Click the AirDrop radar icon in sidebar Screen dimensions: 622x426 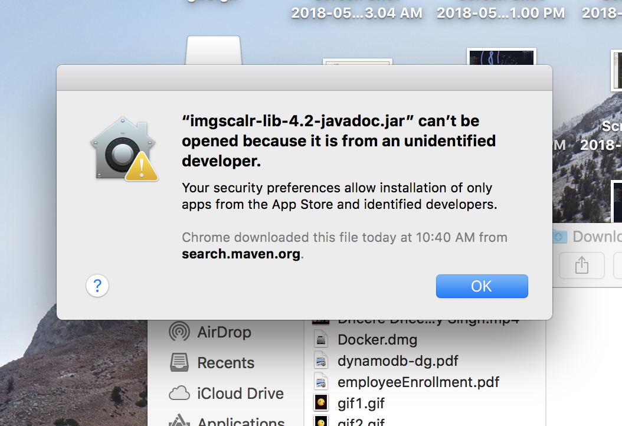coord(179,332)
